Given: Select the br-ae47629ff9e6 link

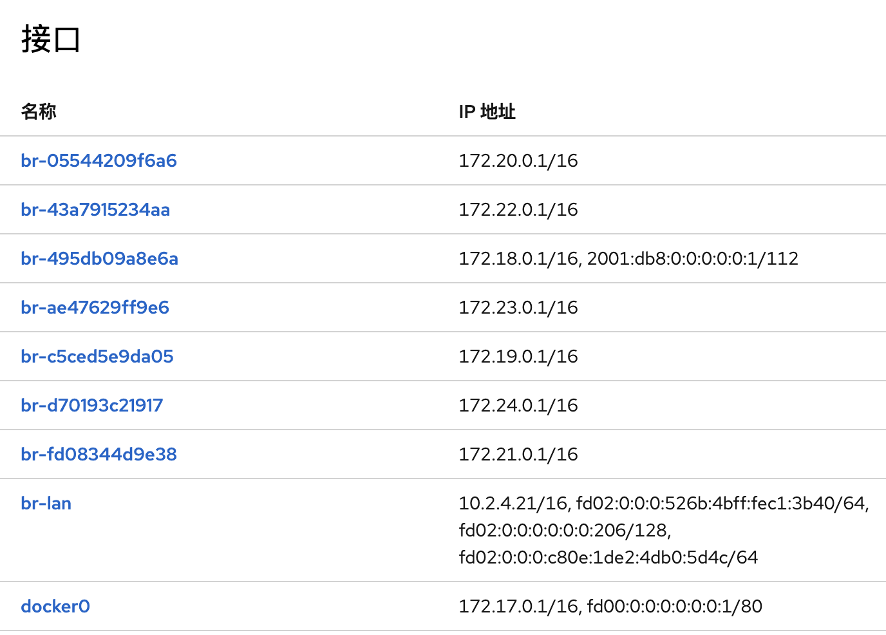Looking at the screenshot, I should (x=95, y=307).
